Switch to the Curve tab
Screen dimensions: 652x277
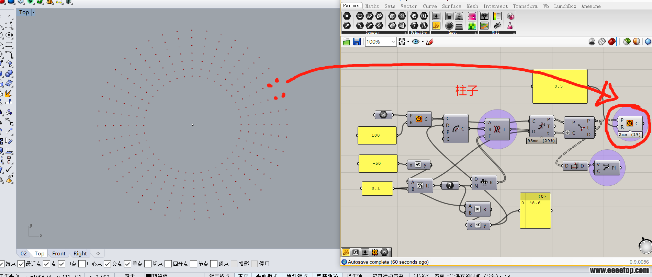pyautogui.click(x=430, y=6)
